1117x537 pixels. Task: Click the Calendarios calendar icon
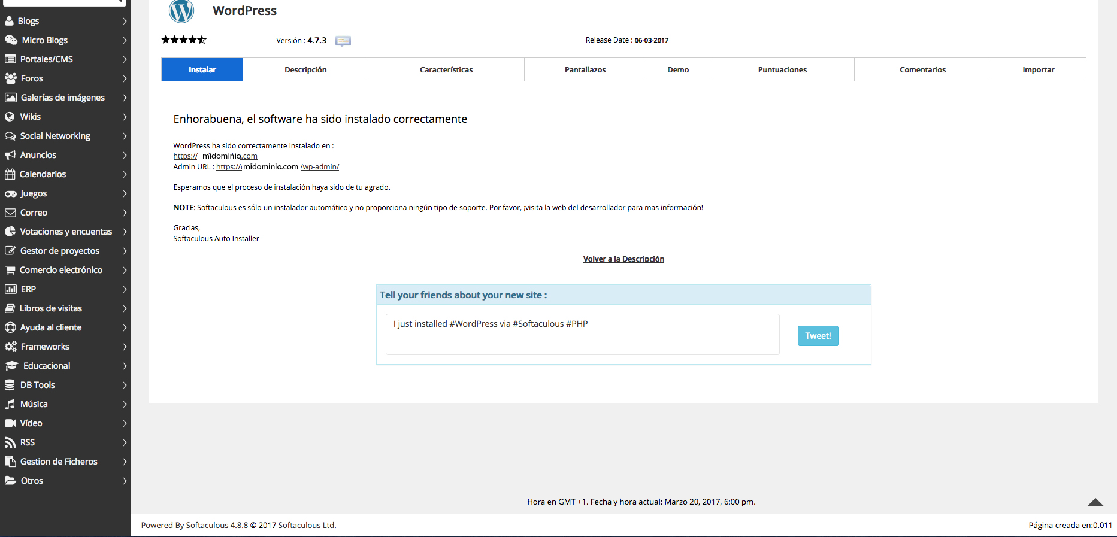(x=10, y=174)
